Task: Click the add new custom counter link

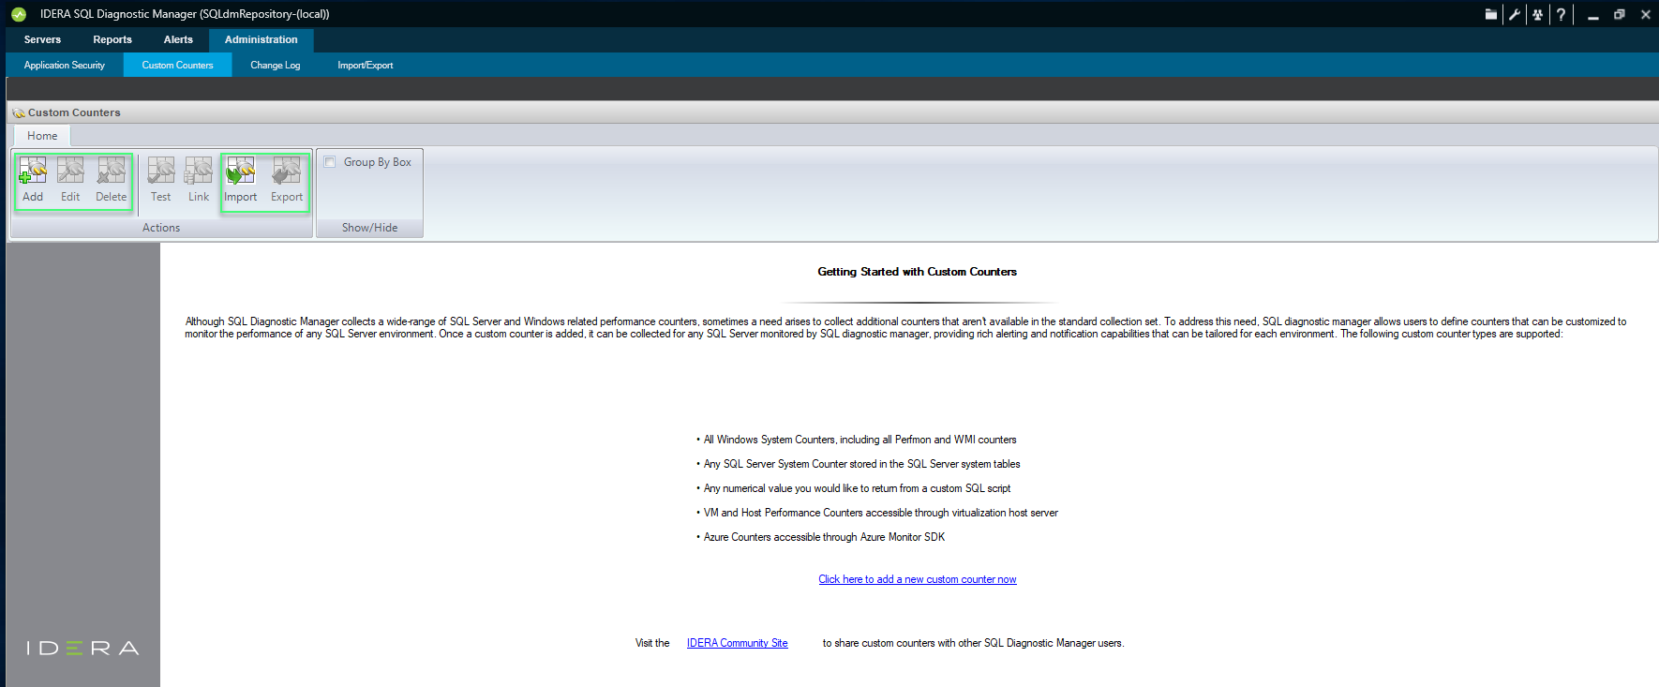Action: (x=918, y=579)
